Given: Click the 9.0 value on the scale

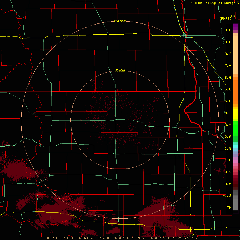Looking at the screenshot, I should coord(228,42).
